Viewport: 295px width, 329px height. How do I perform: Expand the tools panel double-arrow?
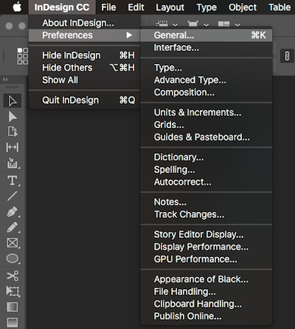click(5, 79)
